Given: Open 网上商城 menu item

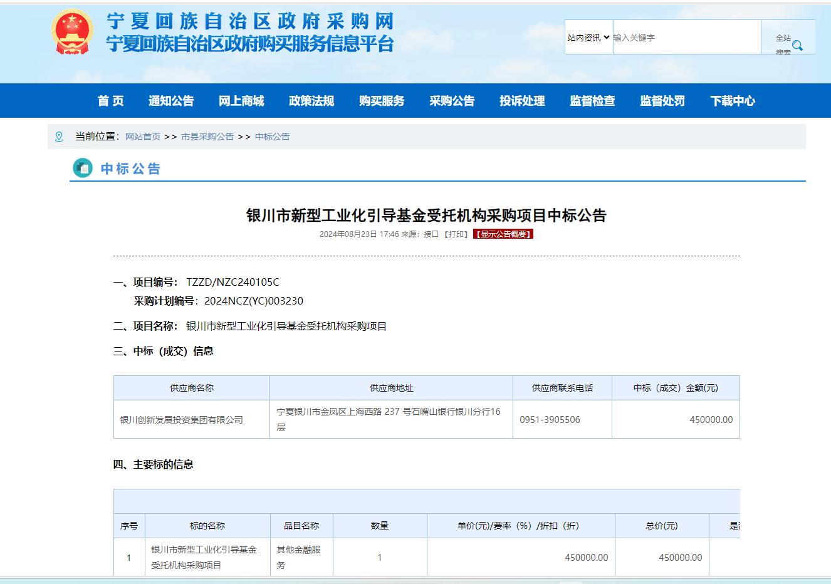Looking at the screenshot, I should pyautogui.click(x=241, y=101).
